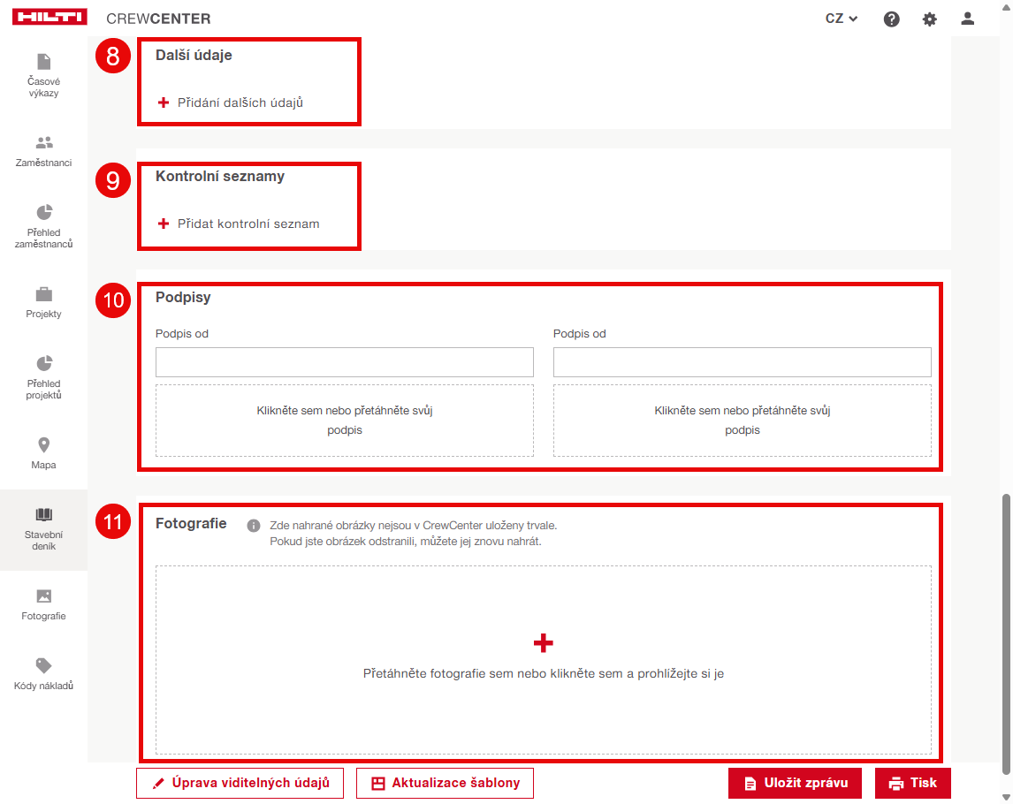
Task: Go to Časové výkazy in sidebar
Action: pyautogui.click(x=43, y=74)
